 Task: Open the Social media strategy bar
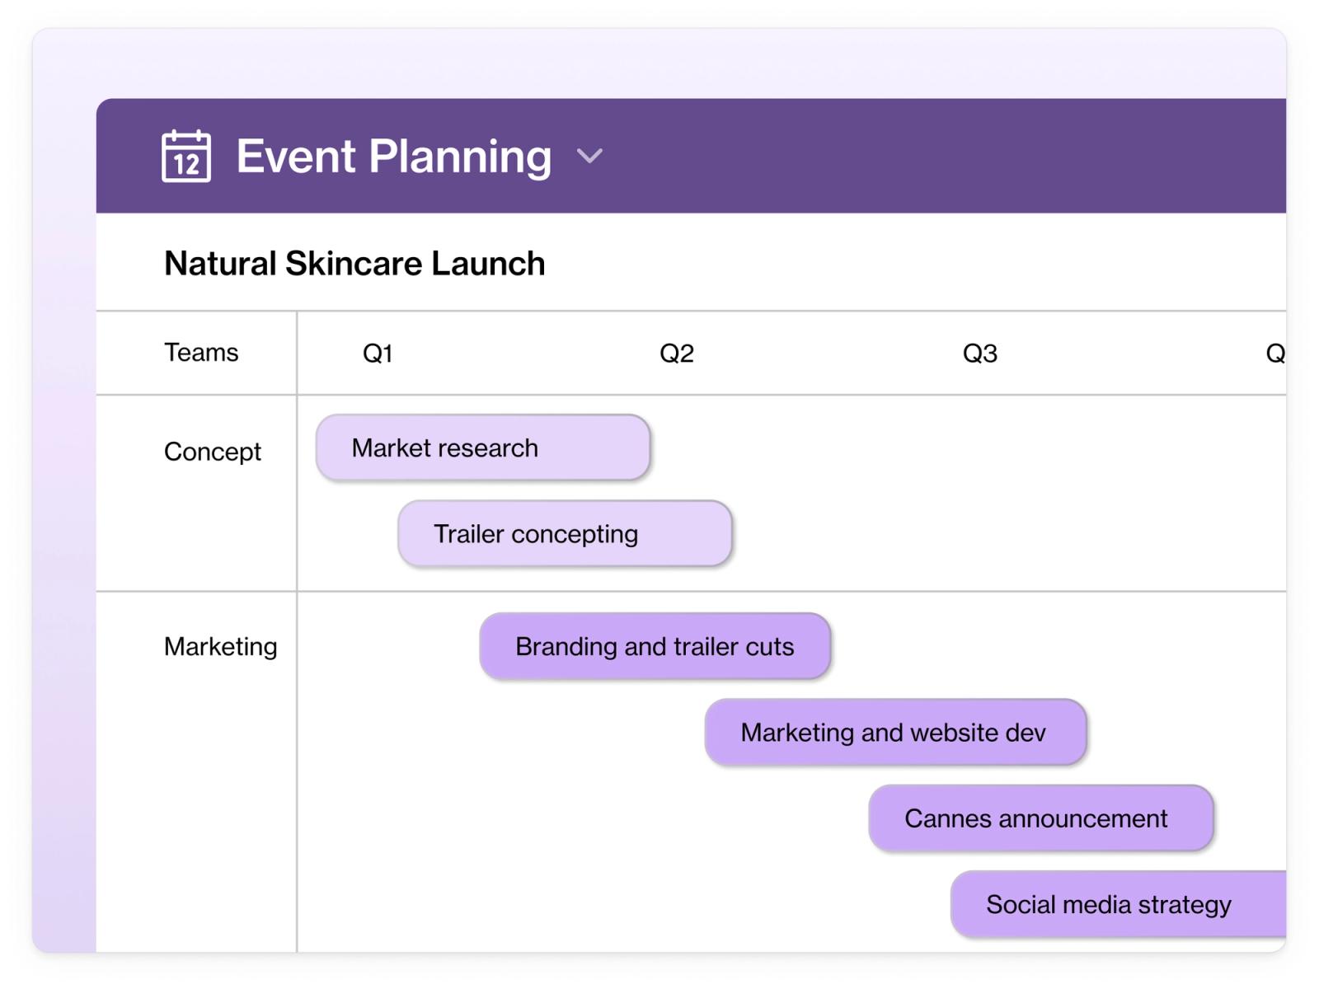click(x=1119, y=904)
